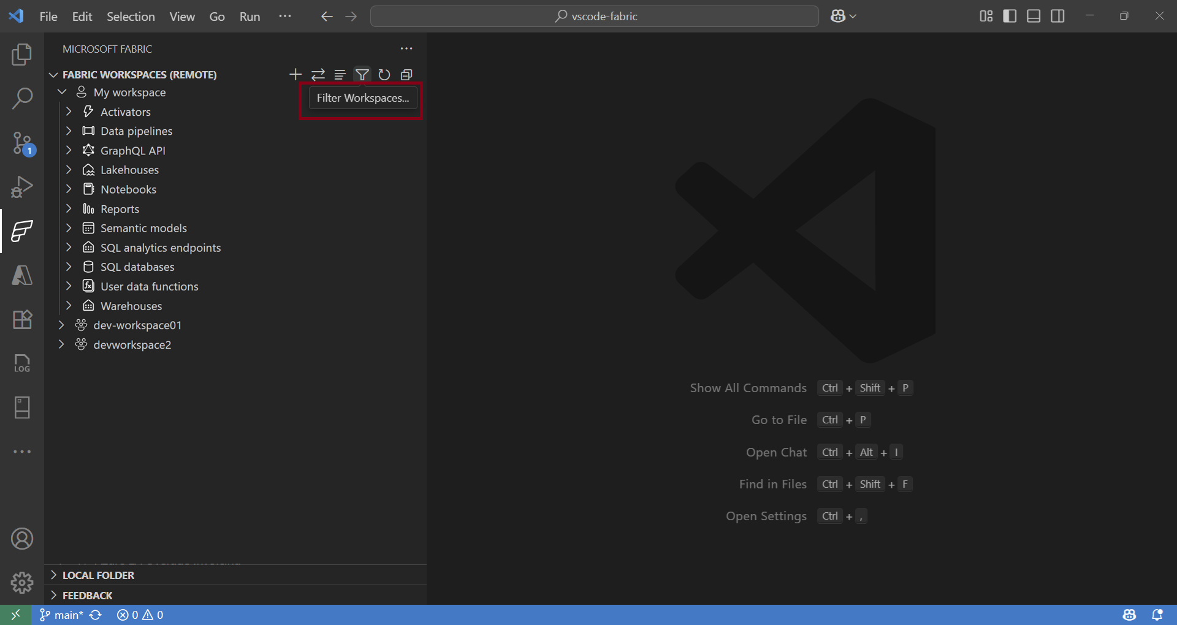Expand the LOCAL FOLDER section

coord(98,575)
